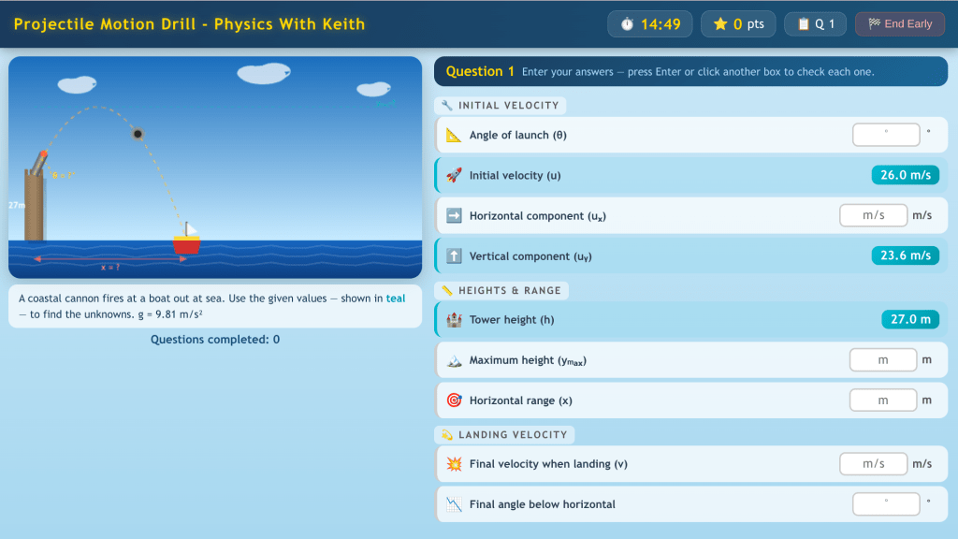Screen dimensions: 958x539
Task: Click the right arrow icon for horizontal component
Action: 454,216
